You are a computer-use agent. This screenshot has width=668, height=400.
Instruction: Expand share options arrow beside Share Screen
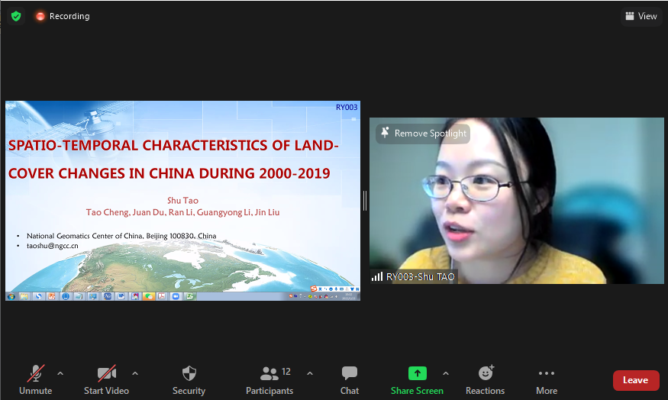[x=446, y=373]
